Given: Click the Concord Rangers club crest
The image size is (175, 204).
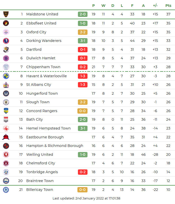Looking at the screenshot, I should tap(6, 111).
